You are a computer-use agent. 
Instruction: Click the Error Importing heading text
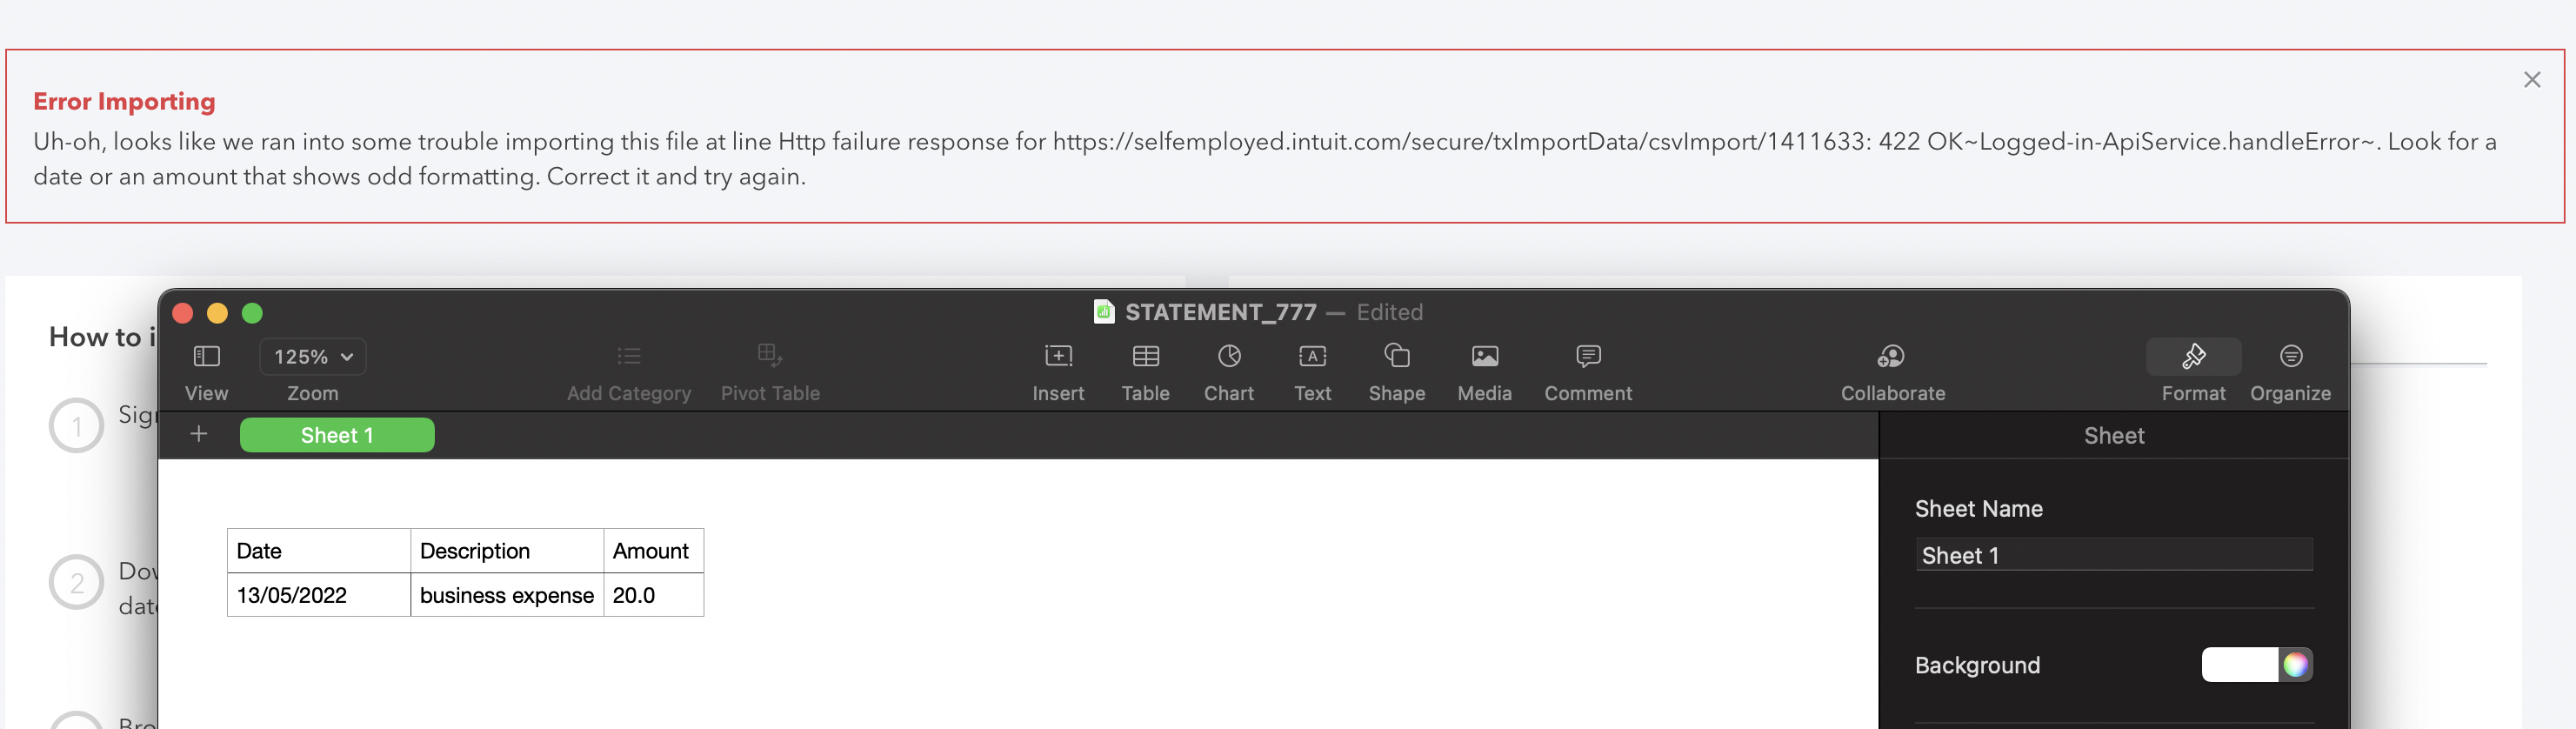(124, 100)
